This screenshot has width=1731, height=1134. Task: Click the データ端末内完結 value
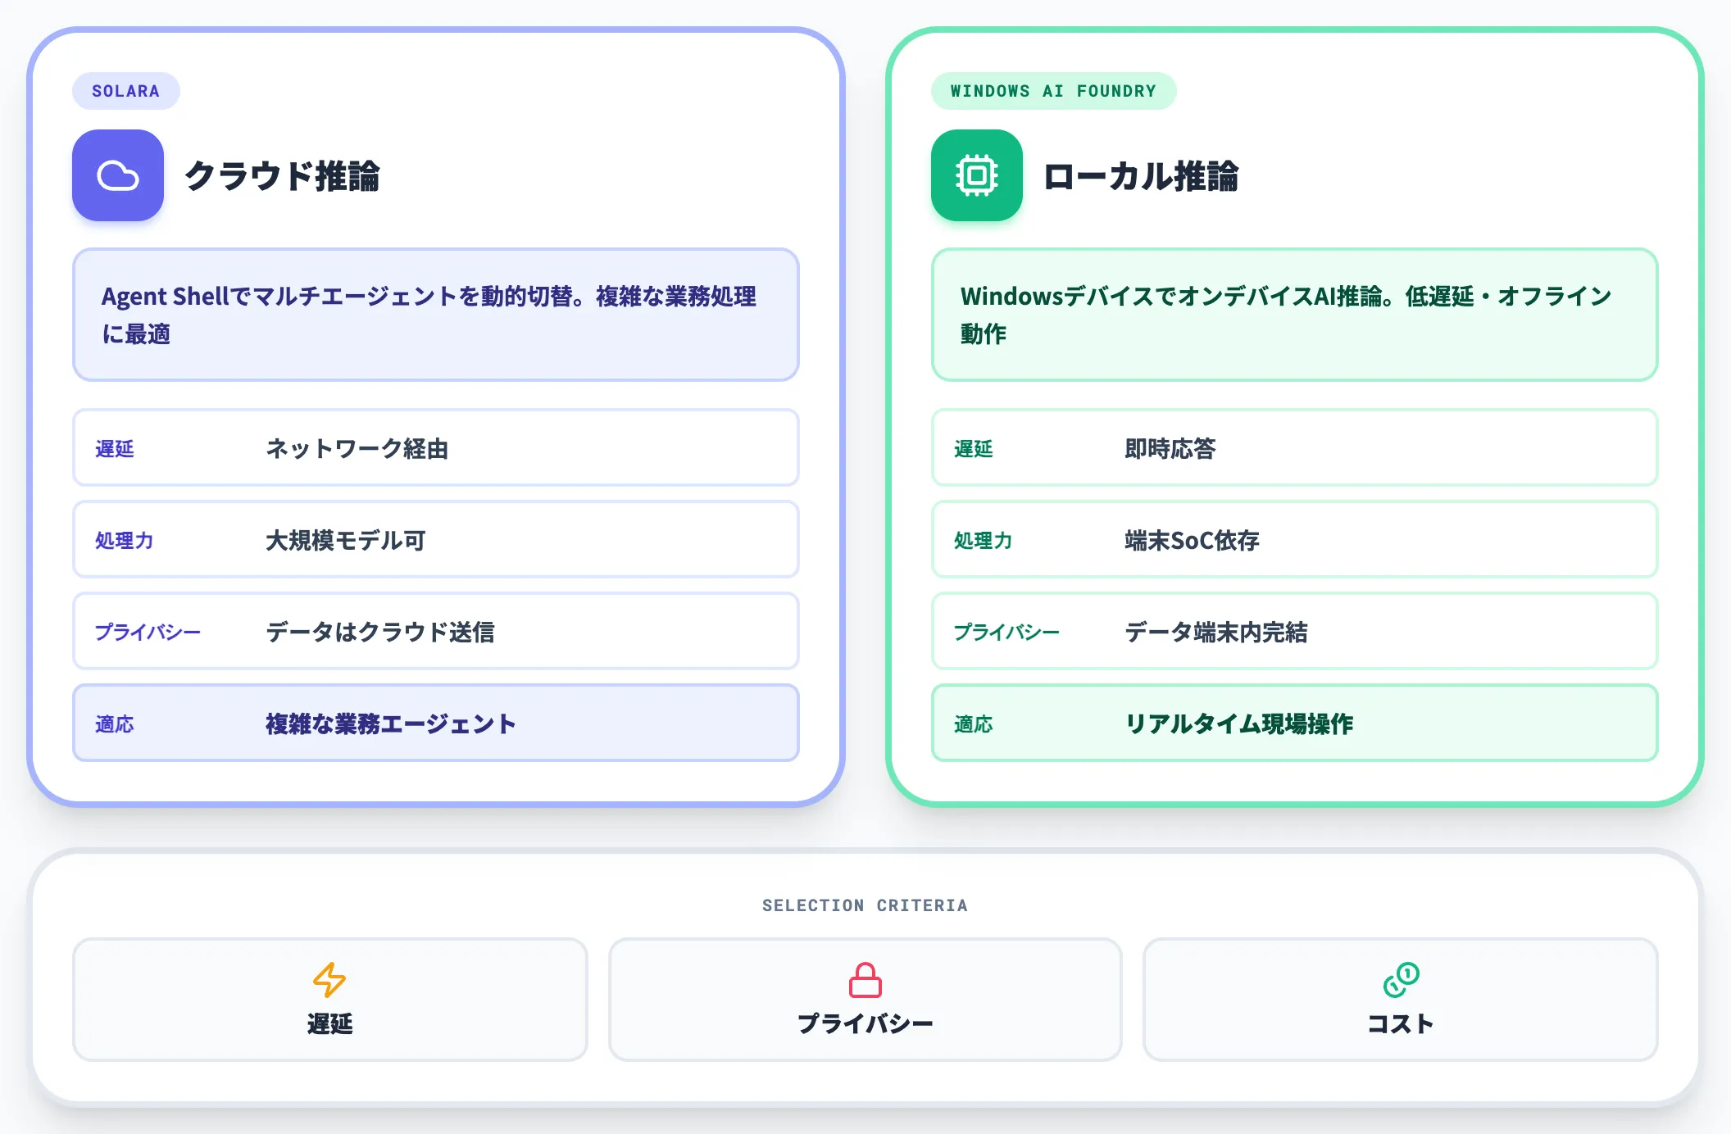coord(1216,633)
